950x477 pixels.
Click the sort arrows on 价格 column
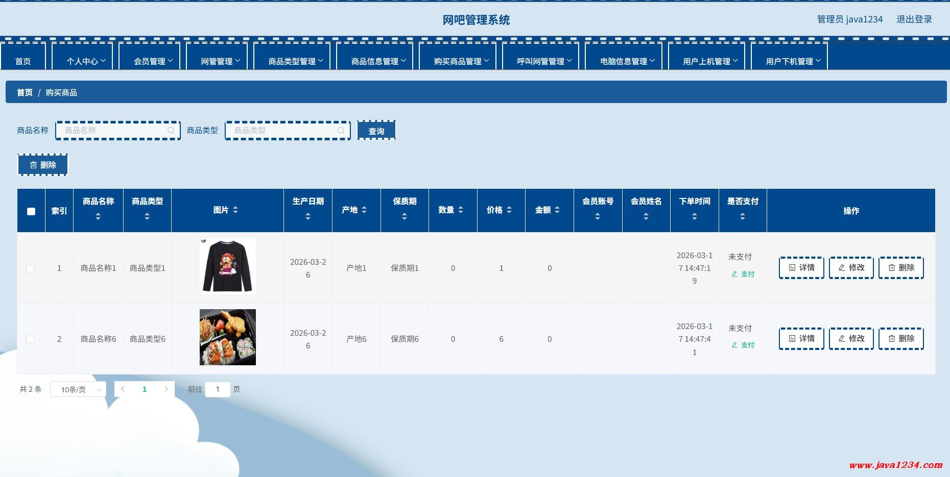click(x=509, y=210)
